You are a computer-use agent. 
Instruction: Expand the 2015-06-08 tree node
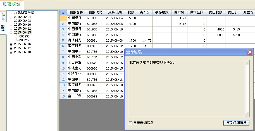coord(11,21)
